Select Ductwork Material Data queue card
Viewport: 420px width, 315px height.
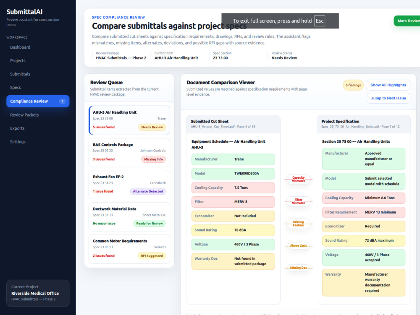pos(129,216)
